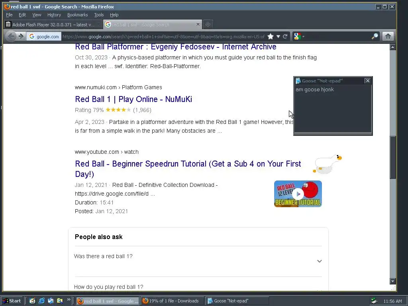Viewport: 408px width, 306px height.
Task: Expand 'Was there a red ball 1?' question
Action: point(198,261)
